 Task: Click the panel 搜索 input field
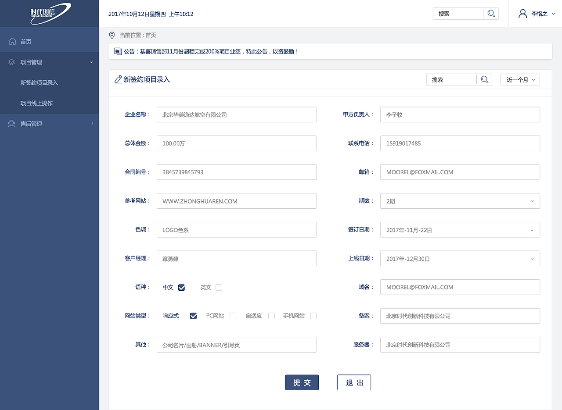[x=451, y=80]
